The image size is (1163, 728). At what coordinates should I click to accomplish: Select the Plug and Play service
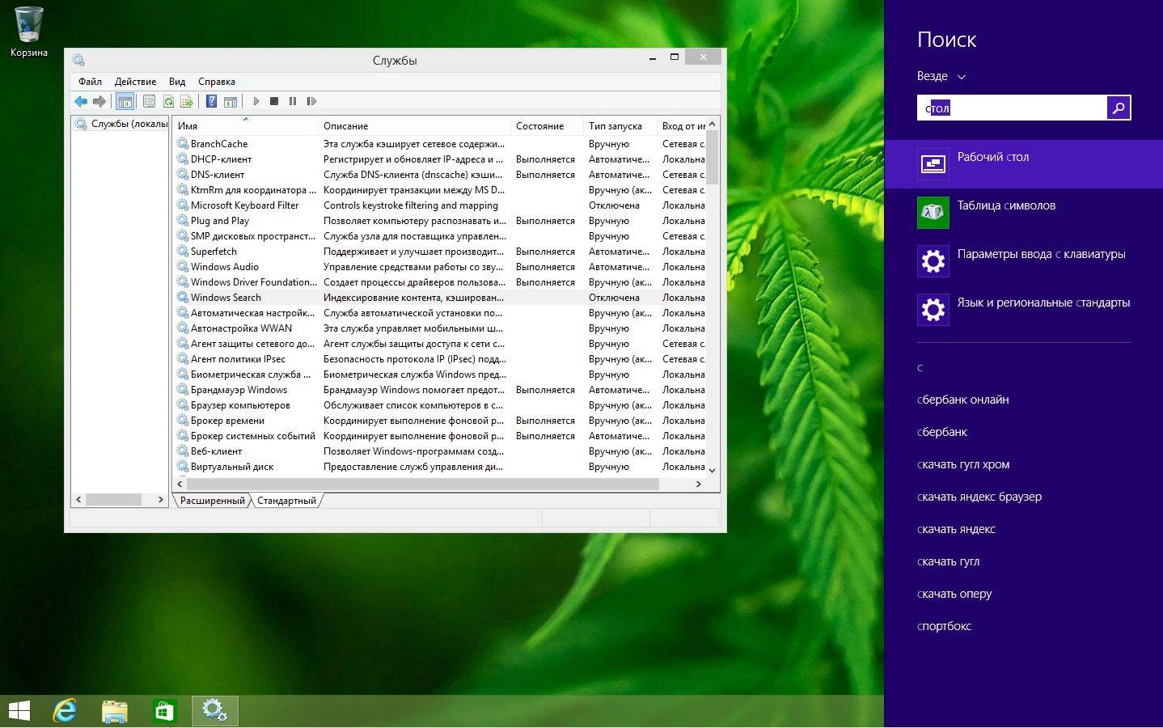pyautogui.click(x=440, y=221)
